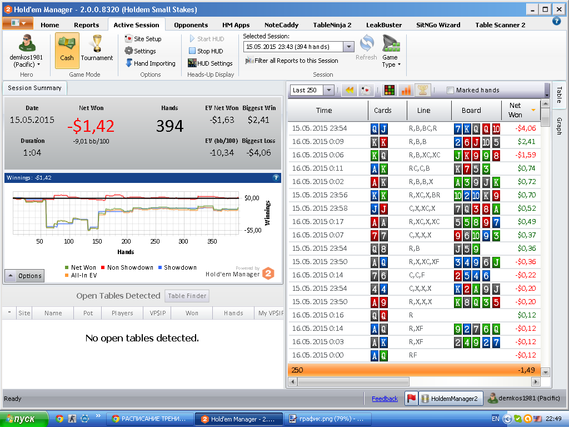Click the Net Won column sort arrow

coord(533,110)
